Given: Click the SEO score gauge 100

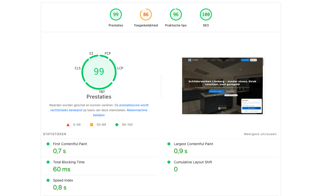Looking at the screenshot, I should point(206,14).
